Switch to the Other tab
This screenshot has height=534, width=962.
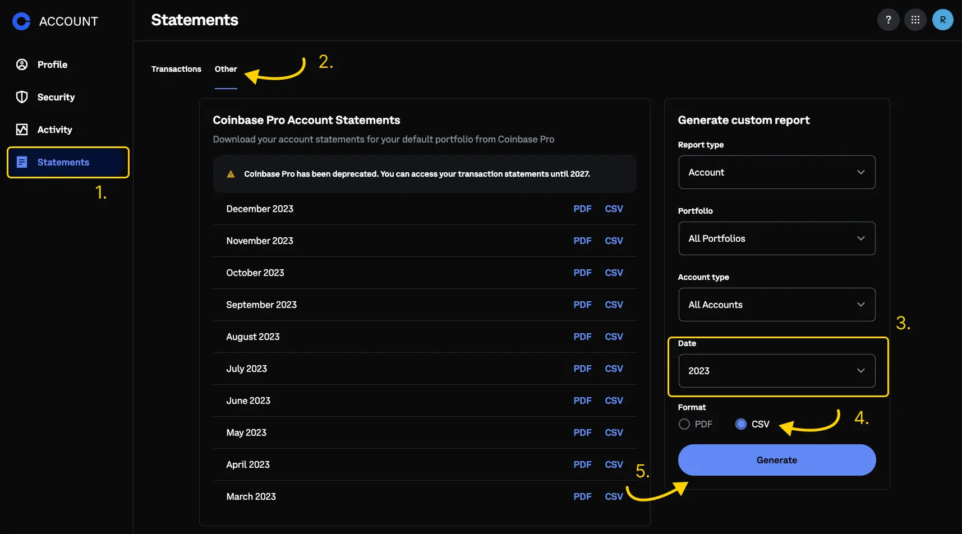click(x=226, y=69)
